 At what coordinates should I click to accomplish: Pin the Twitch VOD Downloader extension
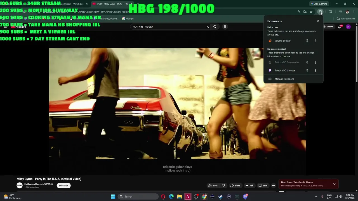click(x=307, y=62)
